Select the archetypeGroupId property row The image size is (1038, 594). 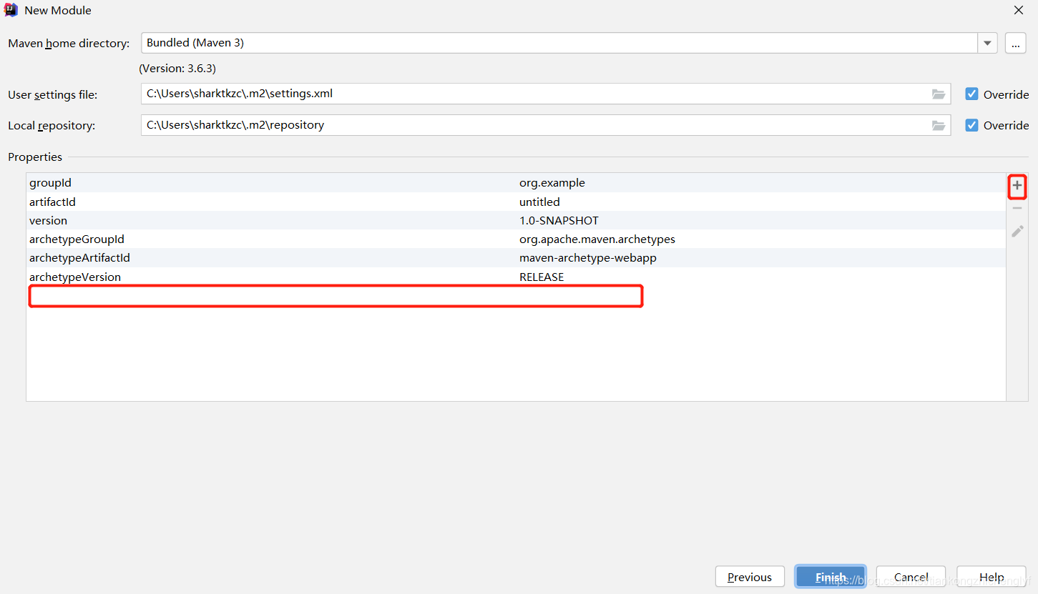coord(516,239)
